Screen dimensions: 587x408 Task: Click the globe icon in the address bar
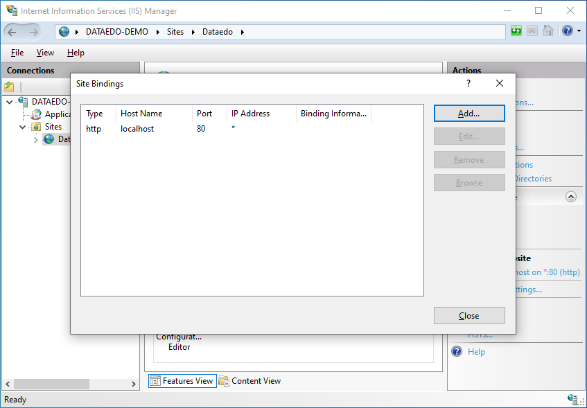click(64, 32)
